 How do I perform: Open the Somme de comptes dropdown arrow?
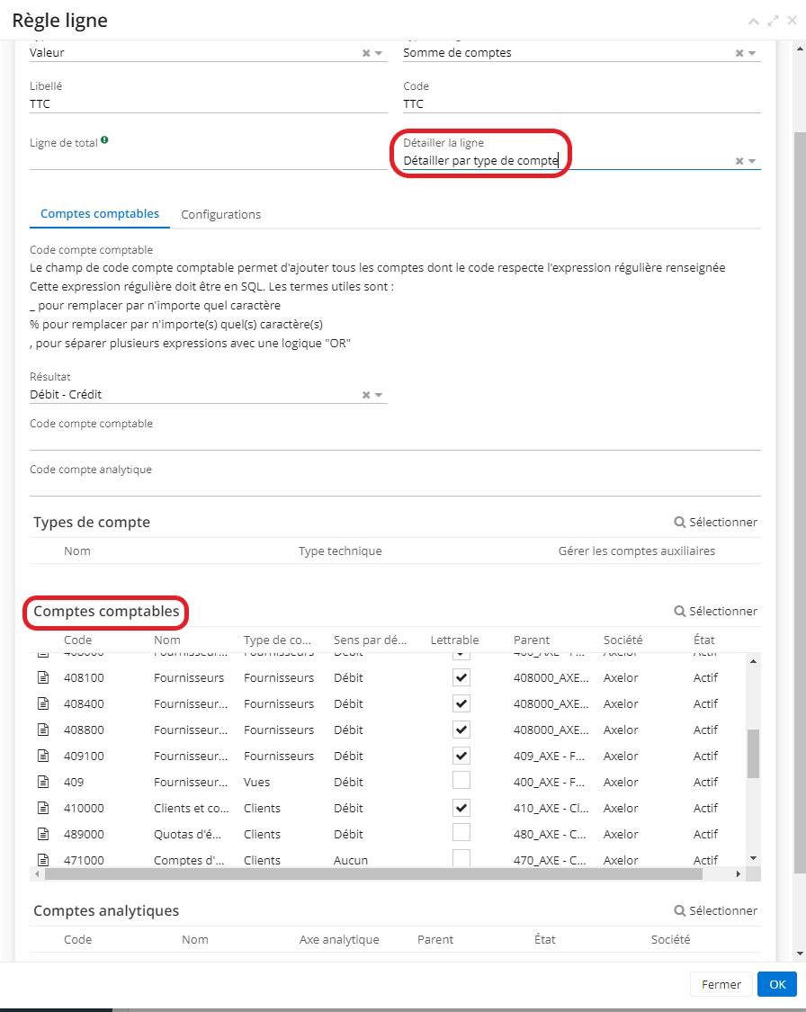(x=753, y=53)
